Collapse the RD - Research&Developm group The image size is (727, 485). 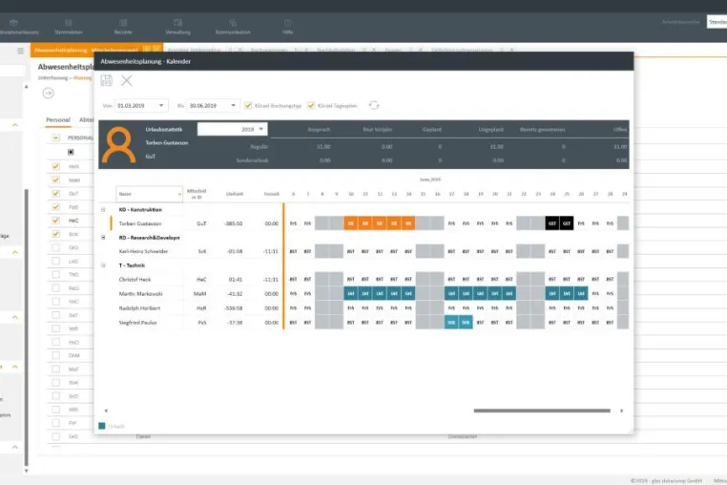point(103,238)
